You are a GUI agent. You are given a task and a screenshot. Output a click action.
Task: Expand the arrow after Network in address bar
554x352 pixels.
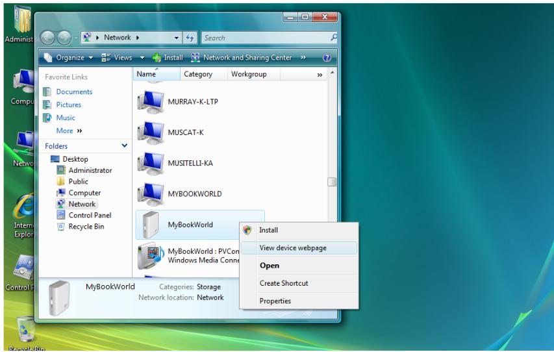(x=138, y=38)
